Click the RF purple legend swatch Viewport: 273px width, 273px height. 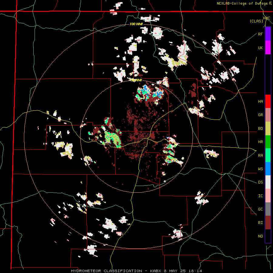pos(268,34)
